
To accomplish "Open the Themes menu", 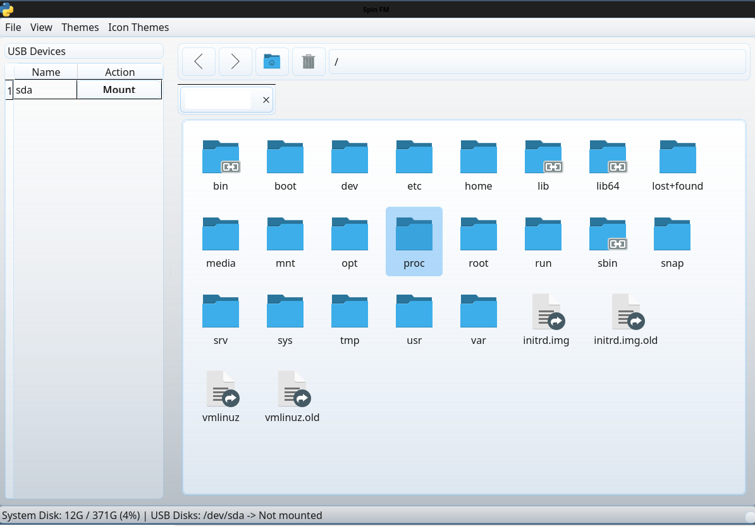I will pyautogui.click(x=80, y=27).
